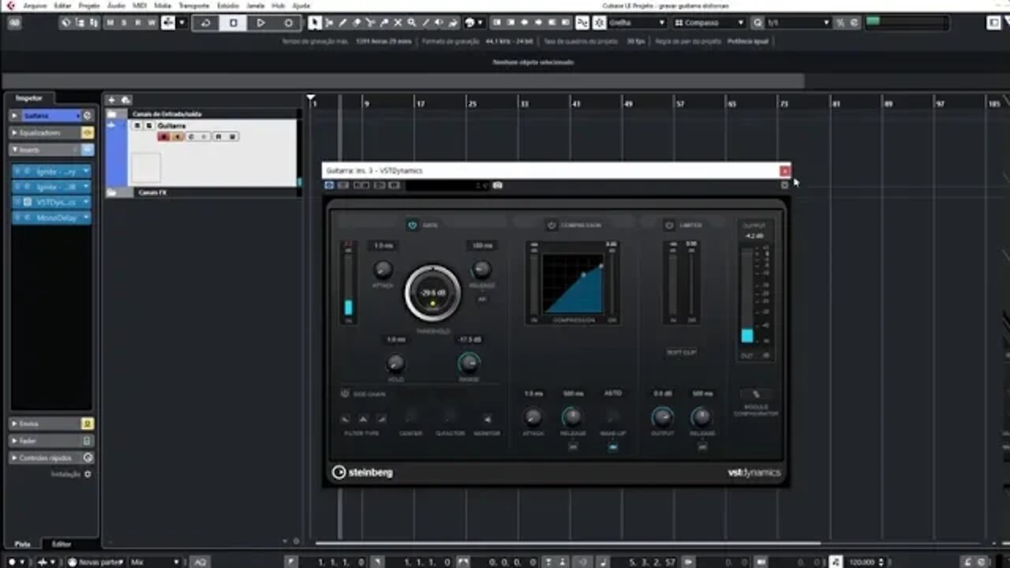The image size is (1010, 568).
Task: Switch to the Editor tab at bottom
Action: tap(62, 544)
